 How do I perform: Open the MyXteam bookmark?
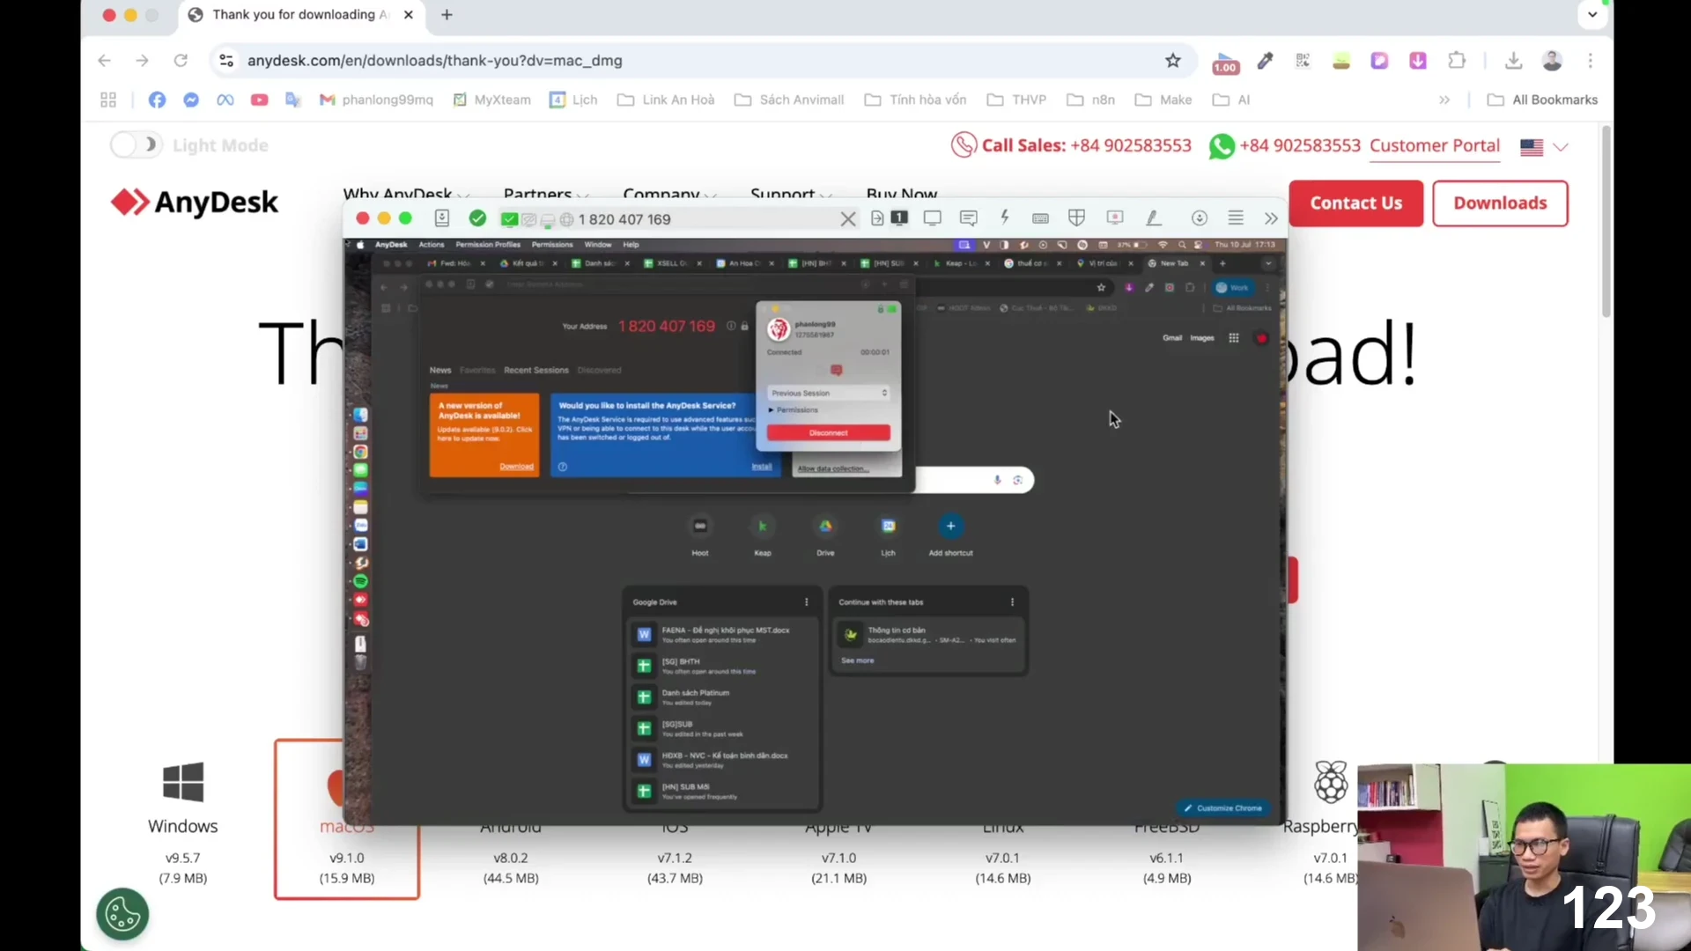(x=491, y=100)
